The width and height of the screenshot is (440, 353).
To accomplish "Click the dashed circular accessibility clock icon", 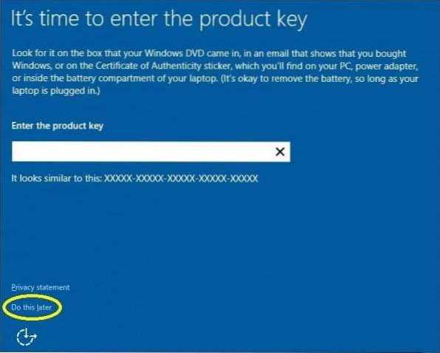I will point(27,337).
